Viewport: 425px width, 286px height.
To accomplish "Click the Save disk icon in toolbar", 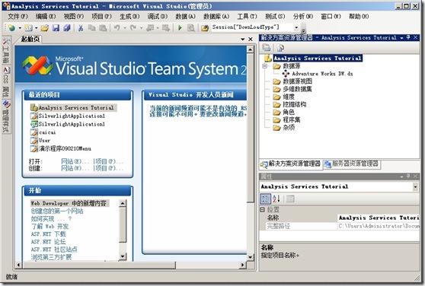I will click(56, 27).
